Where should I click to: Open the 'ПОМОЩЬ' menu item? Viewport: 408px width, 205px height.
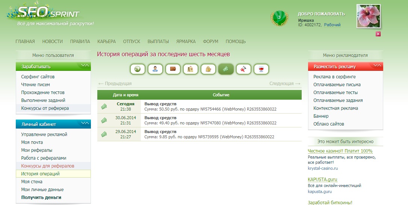click(x=236, y=42)
